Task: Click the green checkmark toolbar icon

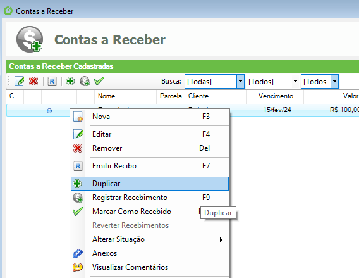Action: pos(99,81)
